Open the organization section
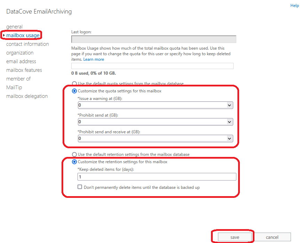Screen dimensions: 300x243 pos(20,53)
